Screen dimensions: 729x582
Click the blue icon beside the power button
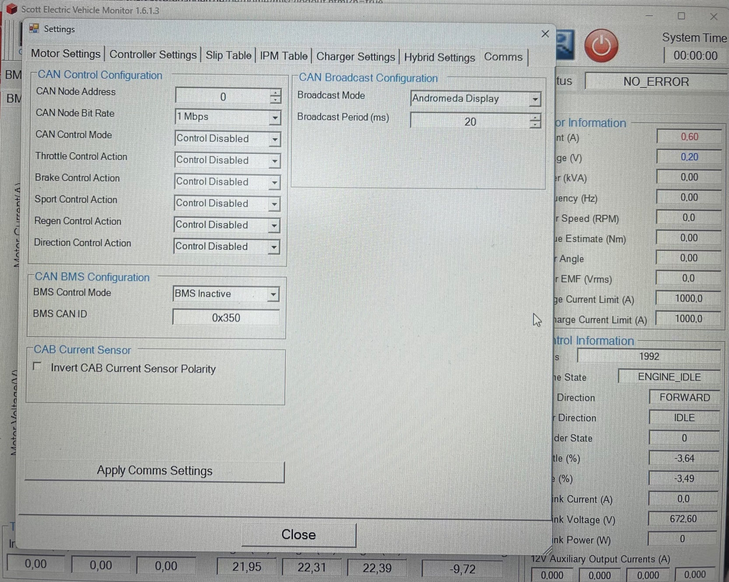tap(565, 46)
